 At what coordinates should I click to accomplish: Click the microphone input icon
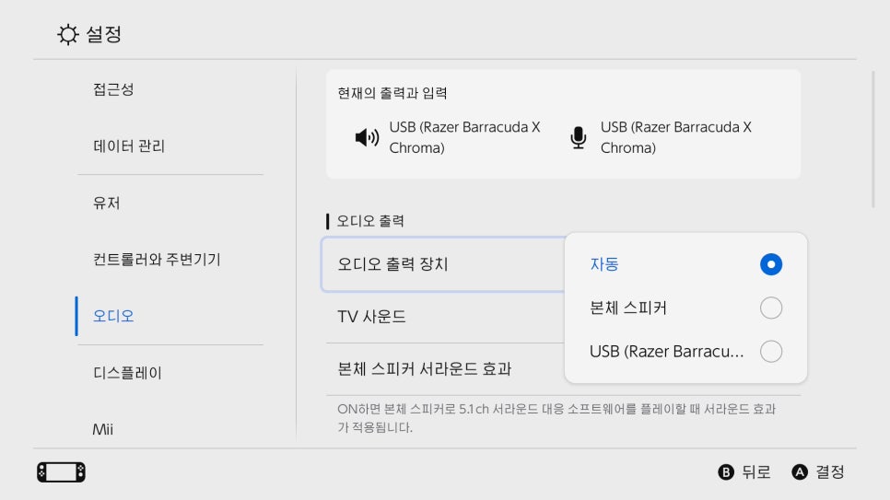click(578, 138)
